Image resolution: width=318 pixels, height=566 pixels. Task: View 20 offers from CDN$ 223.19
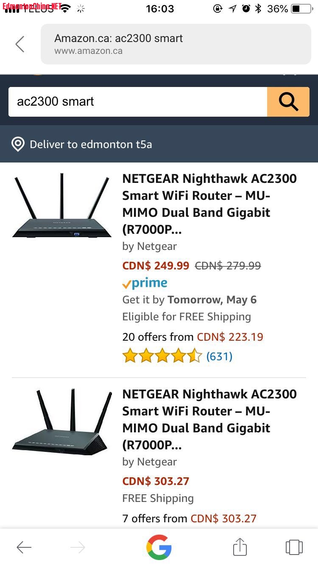[x=192, y=337]
